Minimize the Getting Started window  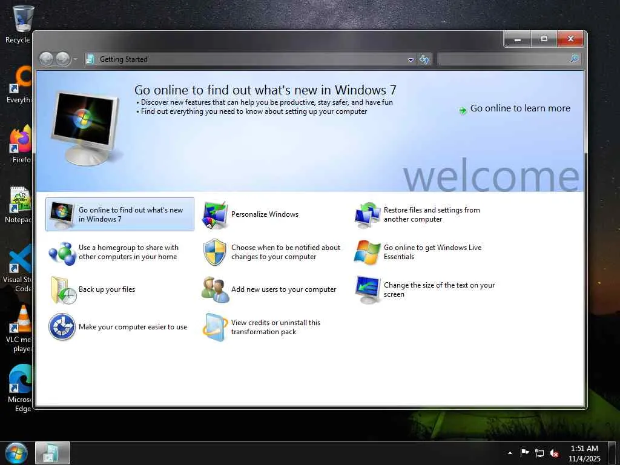coord(517,39)
